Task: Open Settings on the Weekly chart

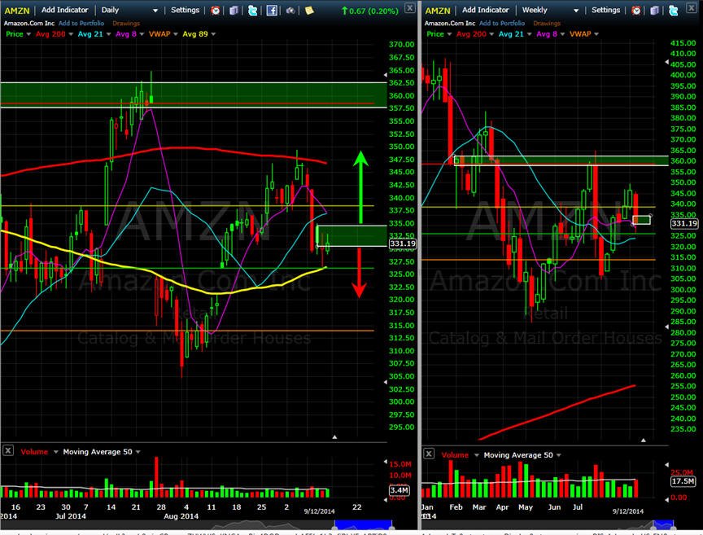Action: click(605, 10)
